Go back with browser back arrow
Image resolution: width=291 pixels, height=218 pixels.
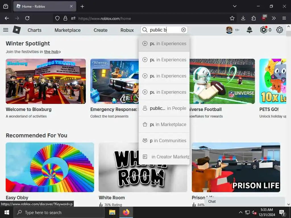tap(7, 18)
